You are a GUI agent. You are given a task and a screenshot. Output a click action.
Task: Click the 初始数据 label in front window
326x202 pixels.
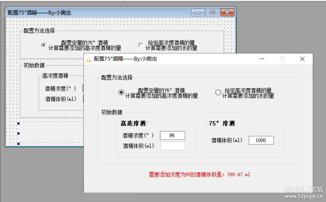pyautogui.click(x=112, y=112)
